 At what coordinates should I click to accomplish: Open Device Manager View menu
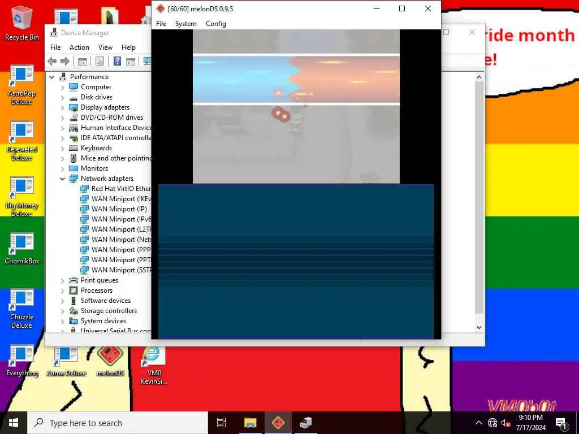(105, 47)
